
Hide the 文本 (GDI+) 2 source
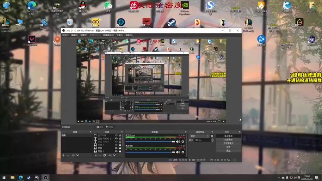click(116, 138)
